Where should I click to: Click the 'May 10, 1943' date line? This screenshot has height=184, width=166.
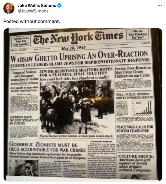(73, 48)
